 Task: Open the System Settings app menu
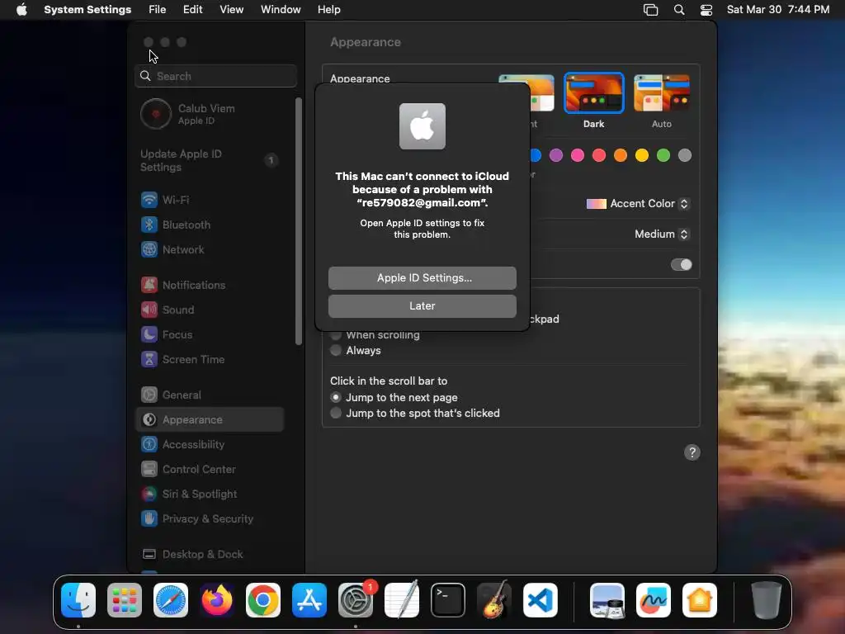[87, 10]
